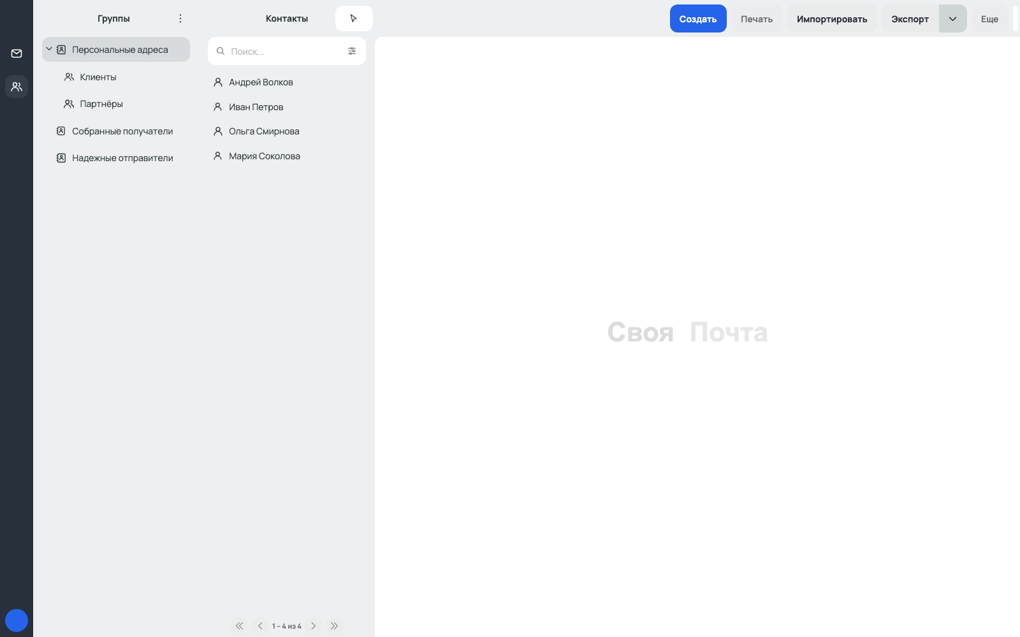This screenshot has width=1020, height=637.
Task: Open Собранные получатели address book
Action: 116,131
